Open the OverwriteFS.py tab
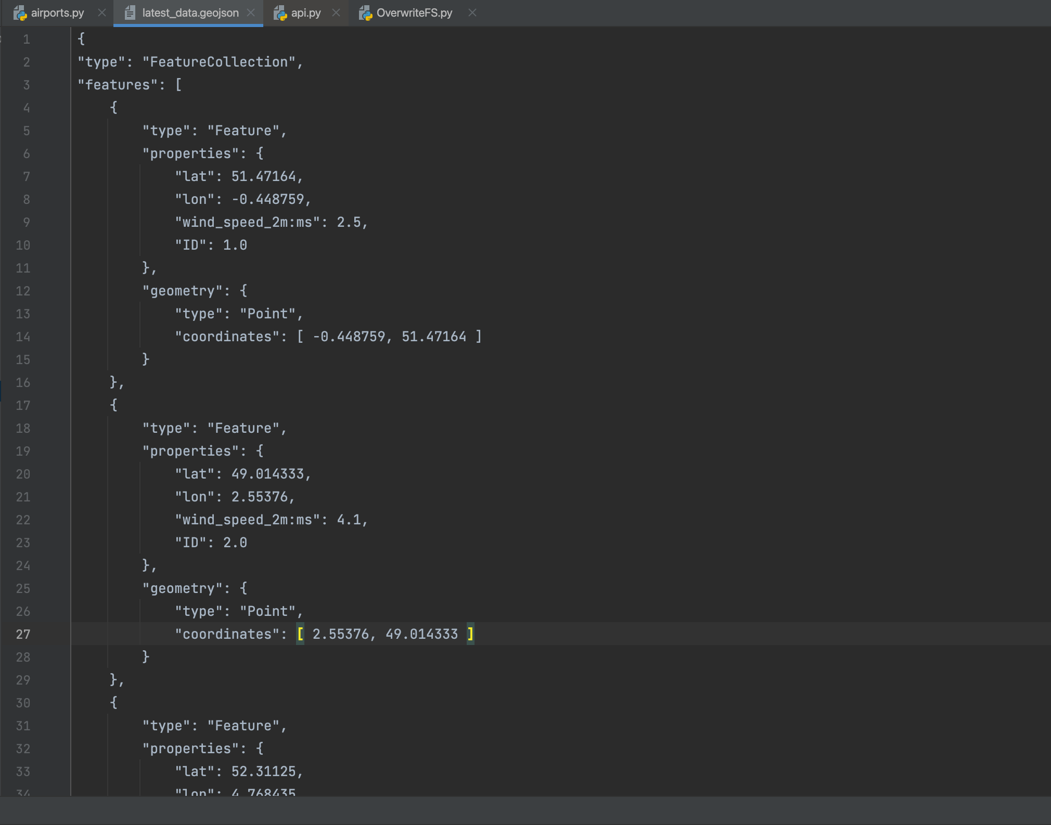1051x825 pixels. coord(414,13)
